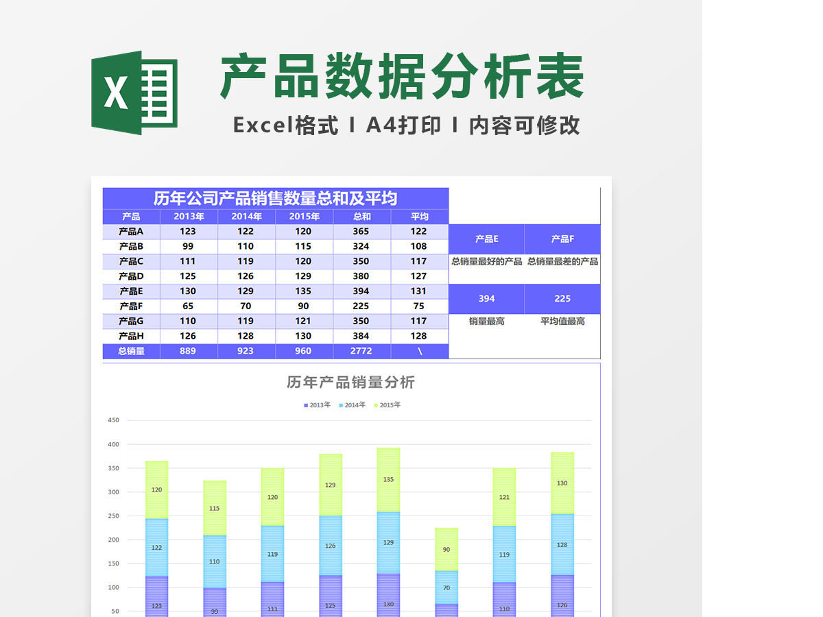Image resolution: width=823 pixels, height=617 pixels.
Task: Click the 产品数据分析表 heading
Action: pyautogui.click(x=403, y=77)
